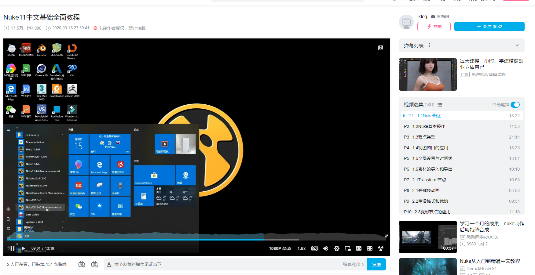
Task: Open blender desktop icon in video
Action: pyautogui.click(x=42, y=50)
